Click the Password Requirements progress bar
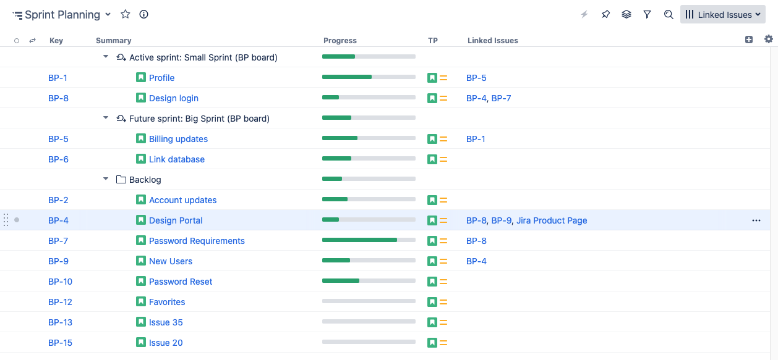This screenshot has height=360, width=778. click(369, 240)
